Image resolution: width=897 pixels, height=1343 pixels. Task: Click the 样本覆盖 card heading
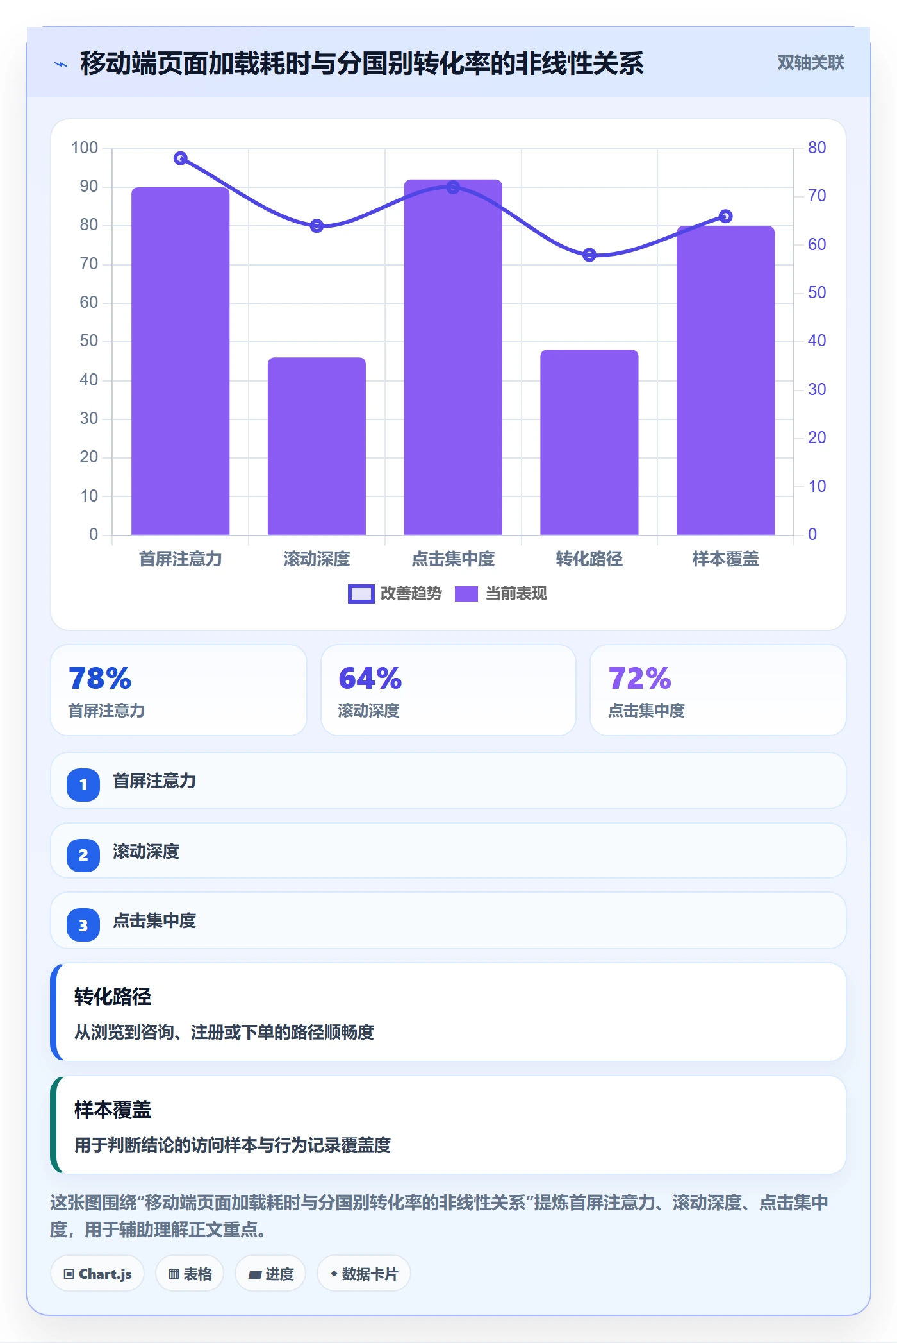[113, 1110]
